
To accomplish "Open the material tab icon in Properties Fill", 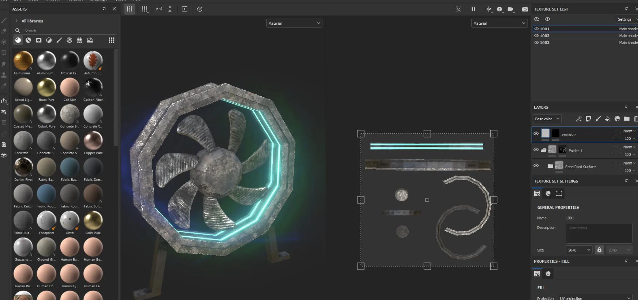I will (548, 273).
